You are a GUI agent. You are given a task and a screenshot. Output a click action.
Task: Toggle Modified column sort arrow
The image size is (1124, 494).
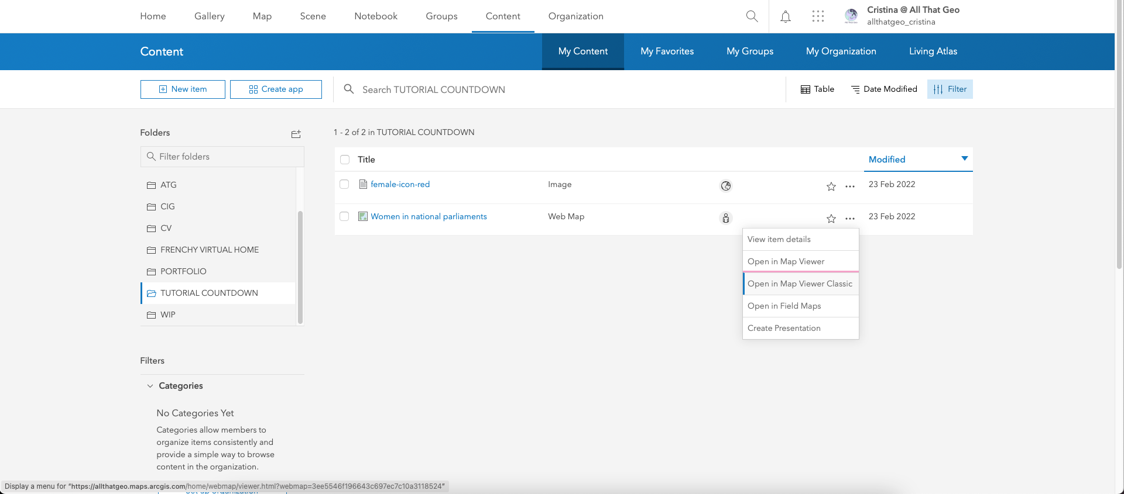[x=964, y=158]
